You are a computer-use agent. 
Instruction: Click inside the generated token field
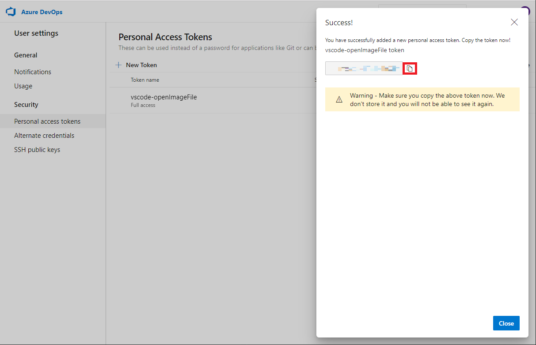[364, 68]
